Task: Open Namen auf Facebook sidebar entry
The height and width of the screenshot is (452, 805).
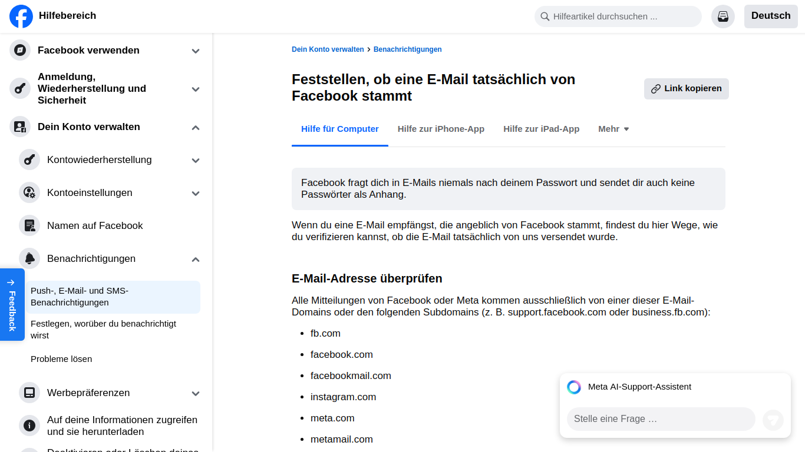Action: [x=95, y=225]
